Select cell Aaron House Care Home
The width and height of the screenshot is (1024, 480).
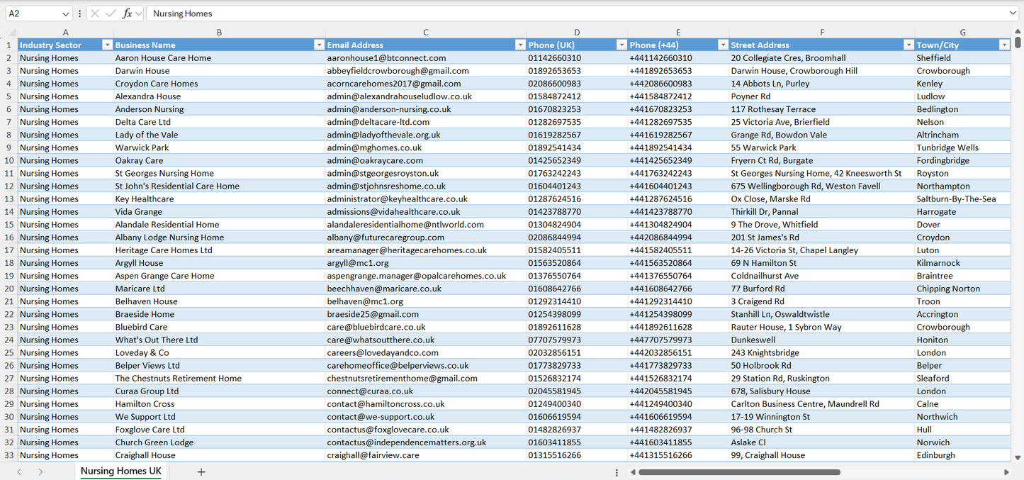pyautogui.click(x=219, y=58)
